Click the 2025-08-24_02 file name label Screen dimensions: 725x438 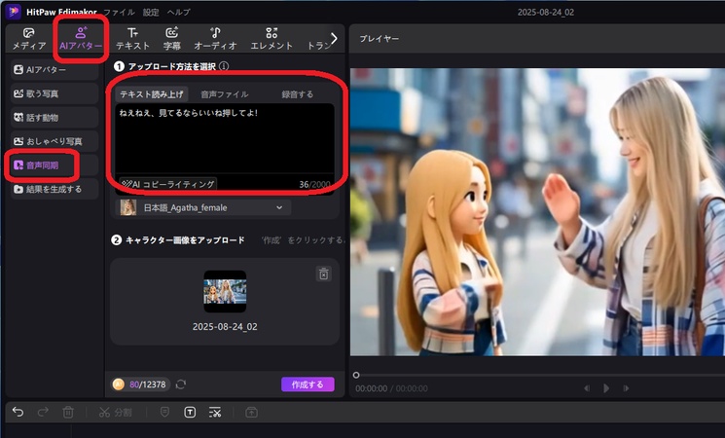tap(225, 326)
